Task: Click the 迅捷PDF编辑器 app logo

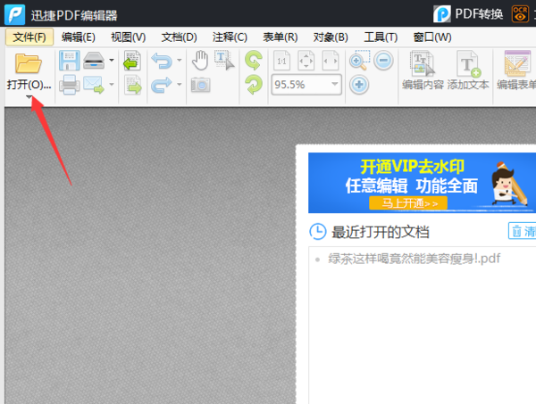Action: [x=14, y=14]
